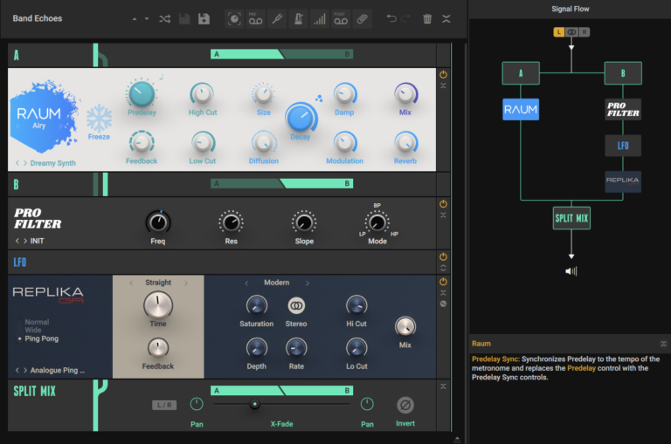671x444 pixels.
Task: Click the knob-in-frame icon in the toolbar
Action: pos(234,19)
